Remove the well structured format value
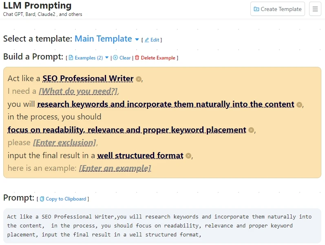This screenshot has width=325, height=245. click(188, 156)
